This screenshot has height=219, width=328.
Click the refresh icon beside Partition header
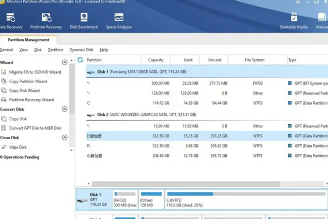pyautogui.click(x=80, y=60)
